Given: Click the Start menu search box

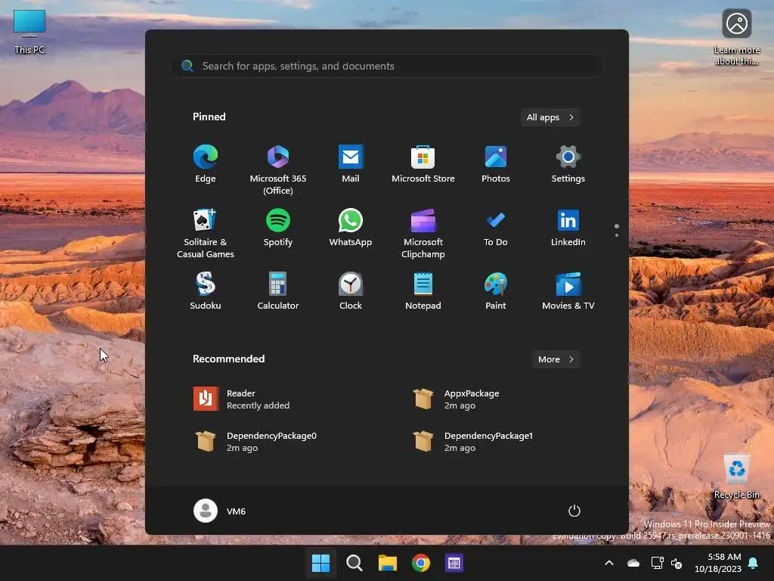Looking at the screenshot, I should (x=387, y=67).
